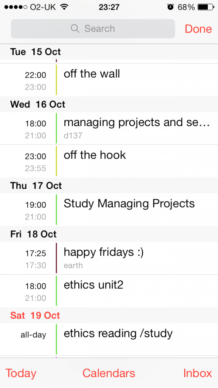
Task: Tap the Wi-Fi status icon
Action: (x=64, y=7)
